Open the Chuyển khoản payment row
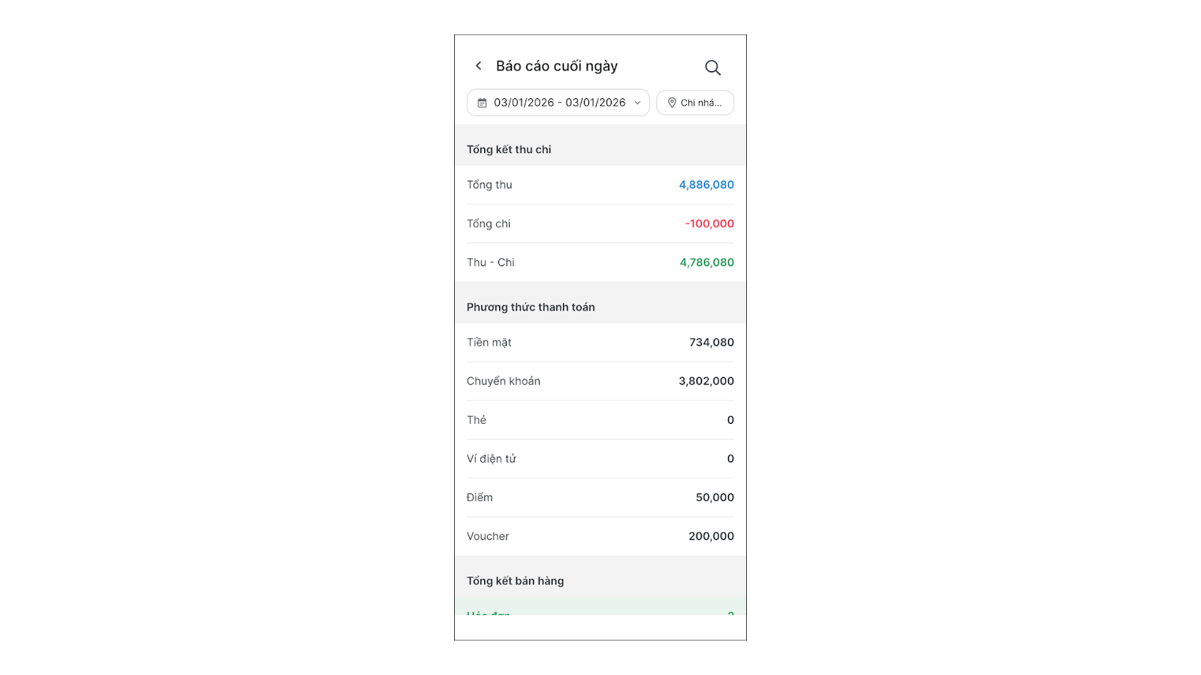Viewport: 1201px width, 675px height. click(x=600, y=381)
